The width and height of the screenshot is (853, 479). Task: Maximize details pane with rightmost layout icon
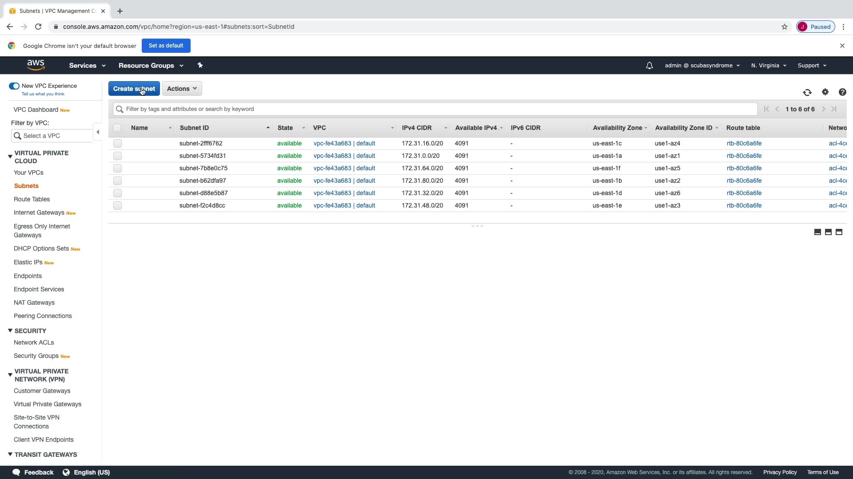(x=839, y=232)
